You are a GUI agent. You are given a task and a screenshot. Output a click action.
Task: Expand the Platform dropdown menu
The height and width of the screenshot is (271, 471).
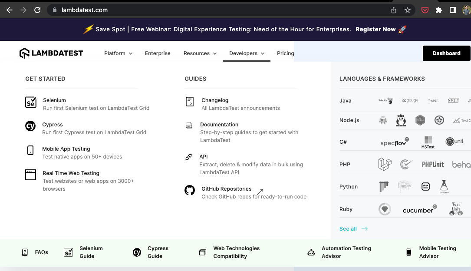coord(118,53)
